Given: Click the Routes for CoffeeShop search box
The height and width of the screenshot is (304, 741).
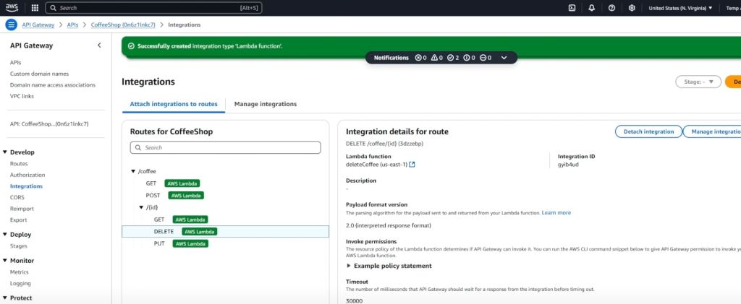Looking at the screenshot, I should point(226,147).
